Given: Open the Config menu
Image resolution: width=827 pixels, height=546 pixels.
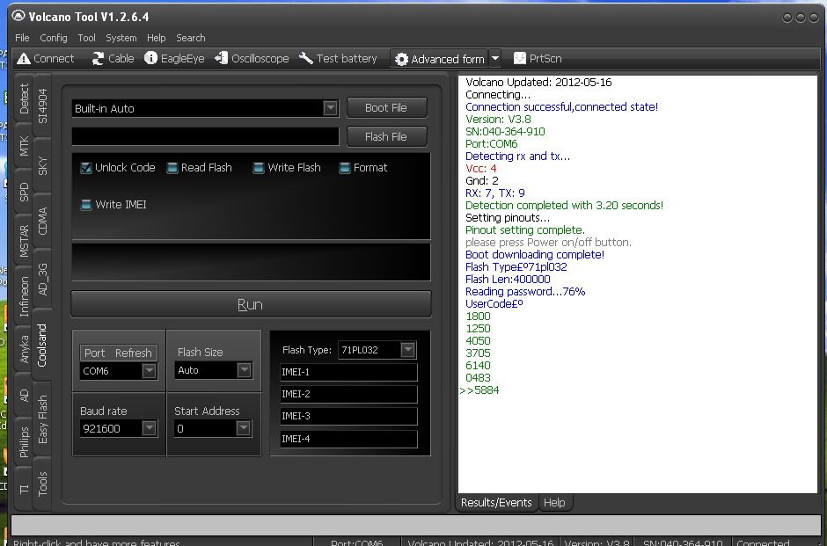Looking at the screenshot, I should (54, 38).
